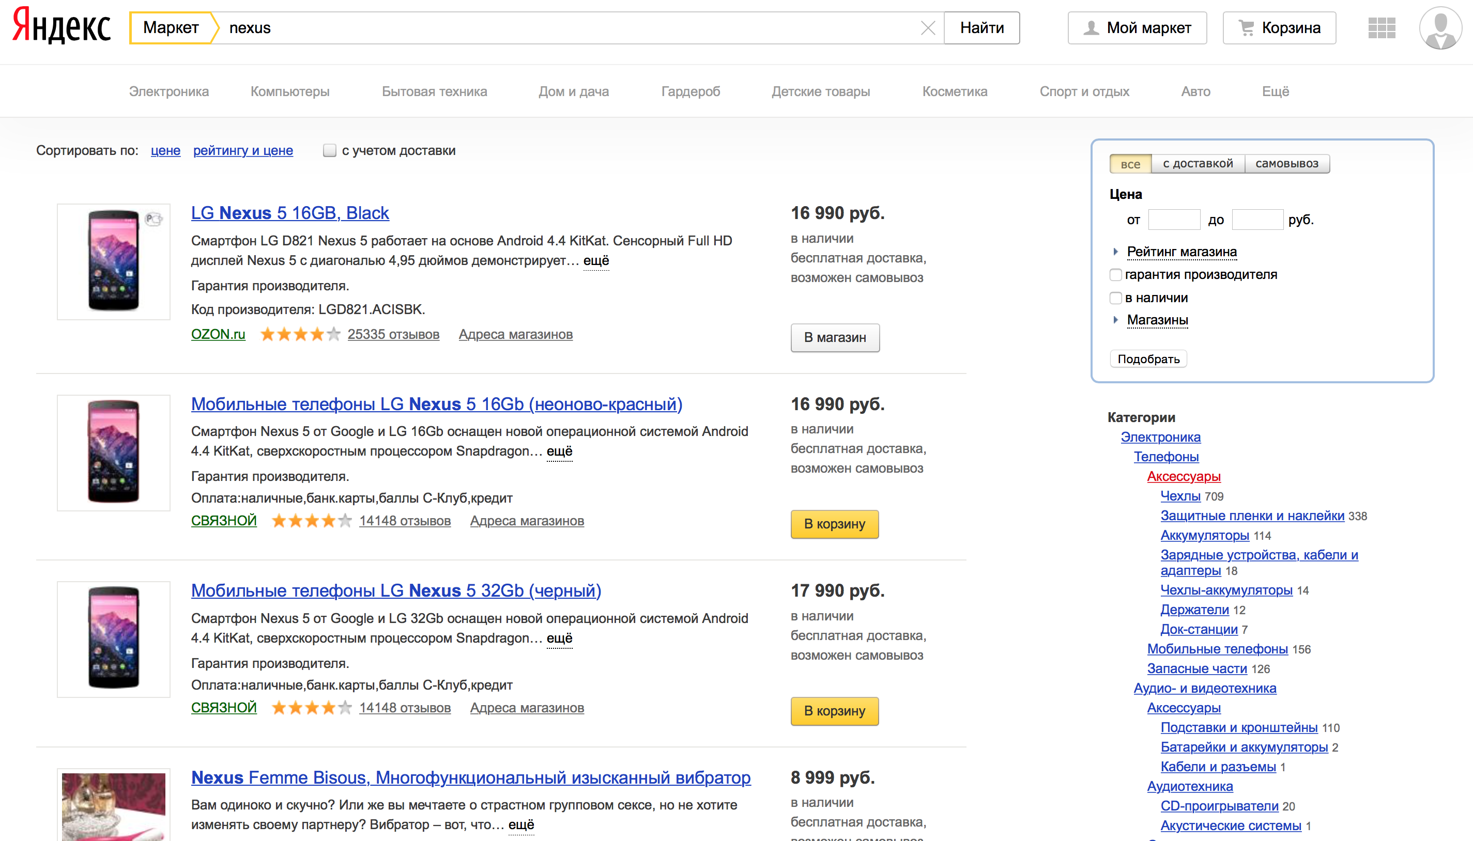
Task: Sort by рейтингу и цене
Action: tap(243, 151)
